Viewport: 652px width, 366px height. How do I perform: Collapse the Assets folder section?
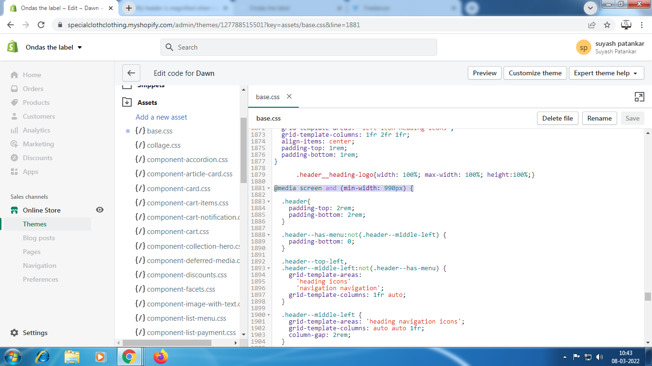tap(127, 102)
